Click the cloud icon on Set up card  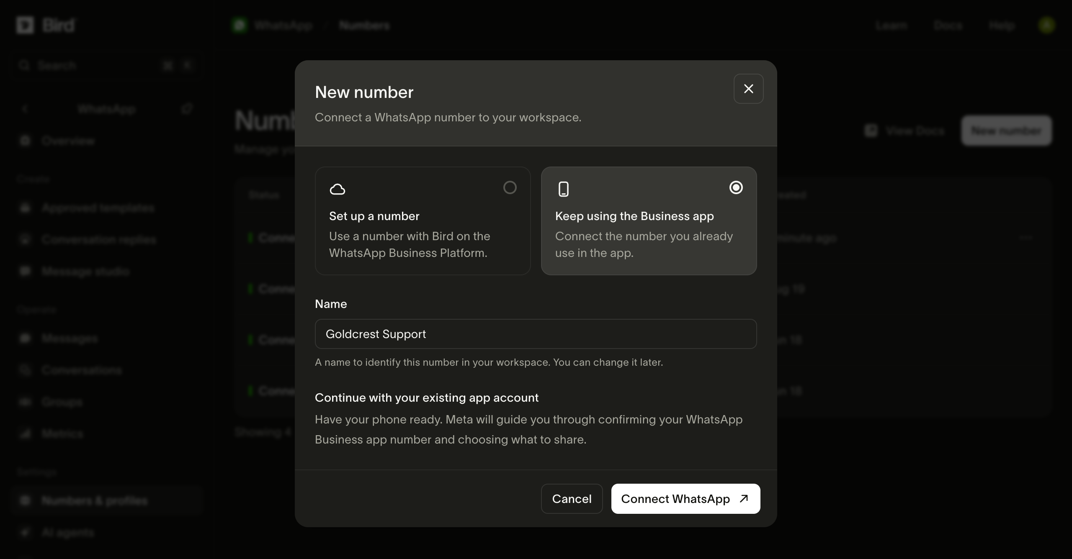click(x=338, y=189)
